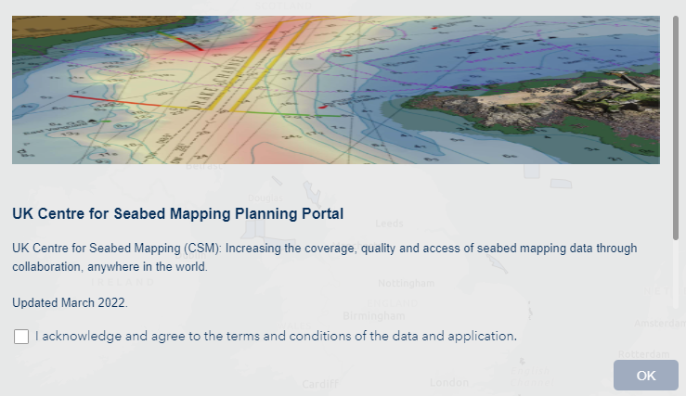Tick the terms and conditions acknowledgement checkbox
Viewport: 686px width, 396px height.
21,337
